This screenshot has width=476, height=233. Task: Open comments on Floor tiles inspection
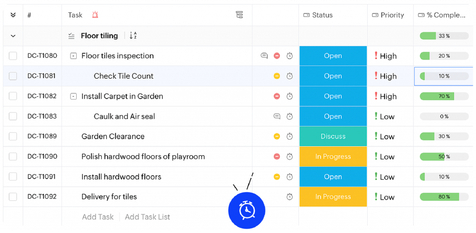264,56
